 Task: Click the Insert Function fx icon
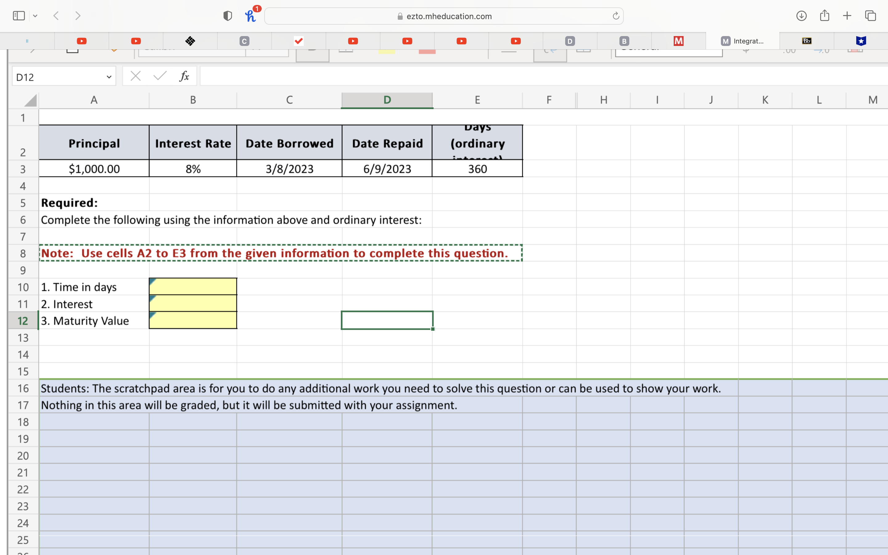(184, 76)
